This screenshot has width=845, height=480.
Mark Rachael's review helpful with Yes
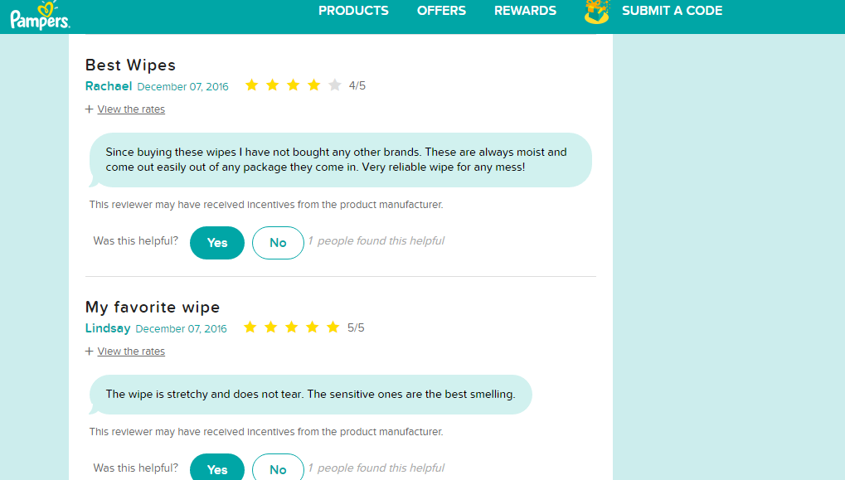(217, 243)
